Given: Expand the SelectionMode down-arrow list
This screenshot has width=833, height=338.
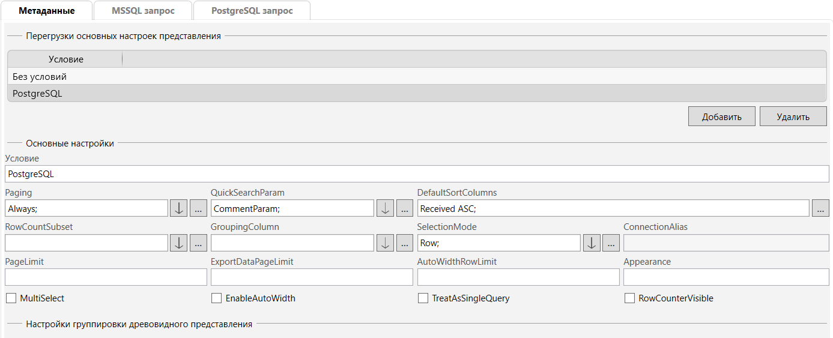Looking at the screenshot, I should [592, 243].
